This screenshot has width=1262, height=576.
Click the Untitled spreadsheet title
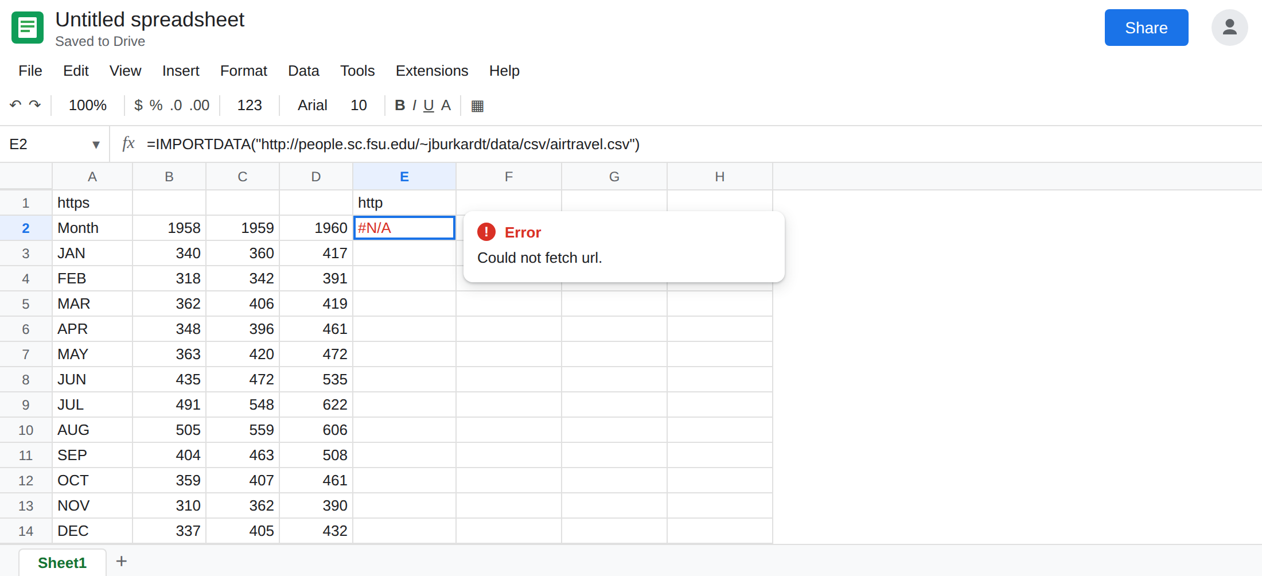click(150, 20)
